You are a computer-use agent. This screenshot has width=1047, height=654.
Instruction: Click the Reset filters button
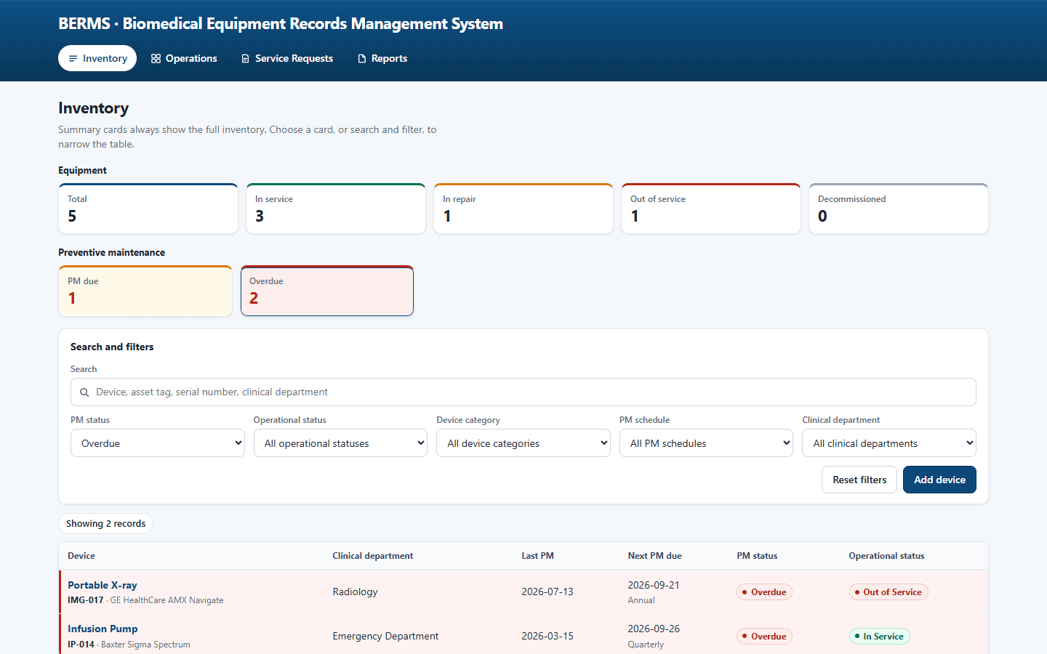click(x=859, y=480)
